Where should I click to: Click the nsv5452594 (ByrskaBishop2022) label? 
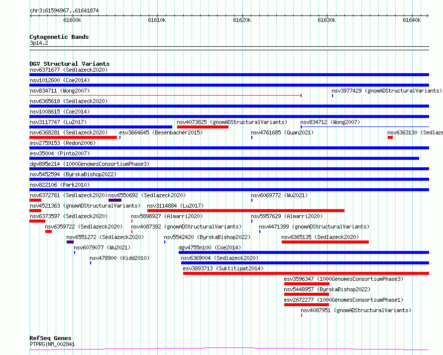tap(73, 174)
